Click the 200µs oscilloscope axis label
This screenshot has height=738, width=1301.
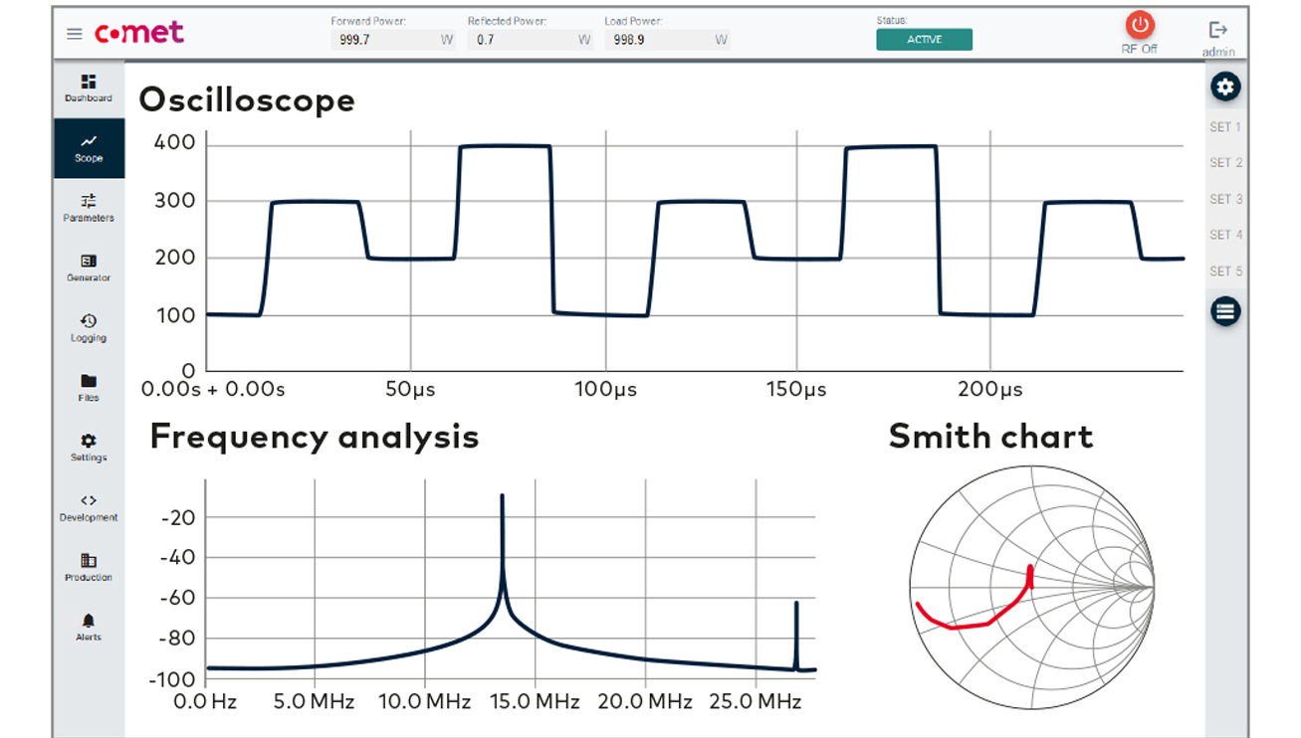(x=990, y=389)
